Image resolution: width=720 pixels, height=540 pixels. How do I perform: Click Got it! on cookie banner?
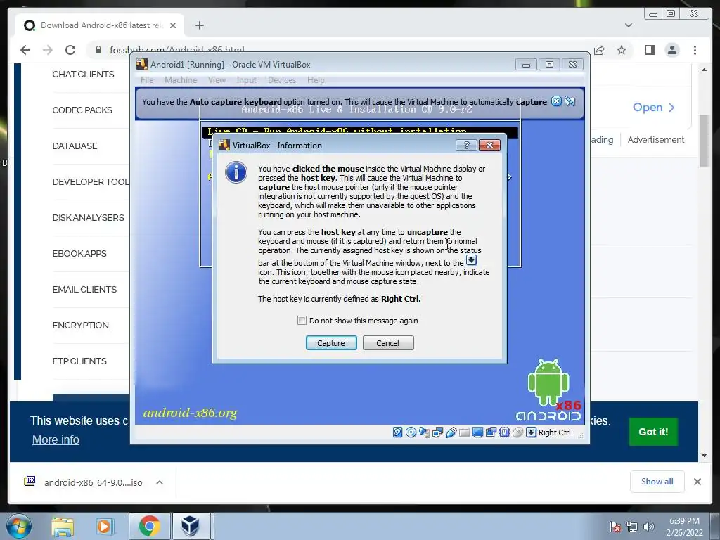click(653, 432)
